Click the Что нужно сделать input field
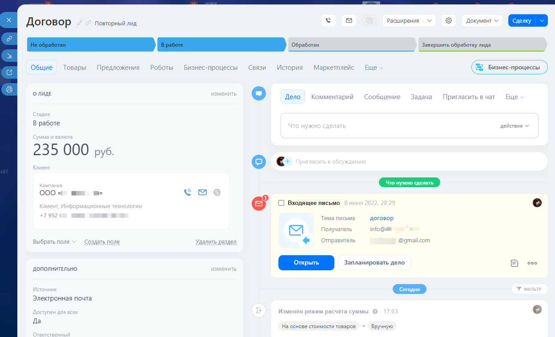The width and height of the screenshot is (555, 337). coord(409,126)
